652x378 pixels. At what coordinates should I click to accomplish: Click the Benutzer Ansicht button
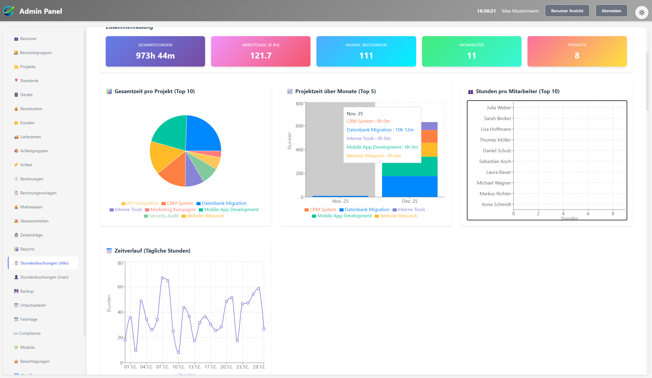pos(567,11)
